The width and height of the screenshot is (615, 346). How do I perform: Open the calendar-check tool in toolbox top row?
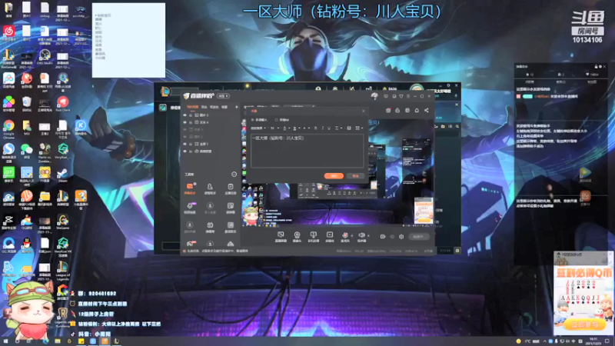coord(230,188)
